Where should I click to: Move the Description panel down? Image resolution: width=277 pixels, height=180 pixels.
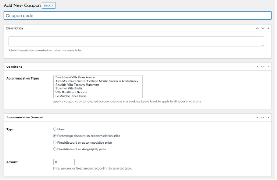[263, 28]
